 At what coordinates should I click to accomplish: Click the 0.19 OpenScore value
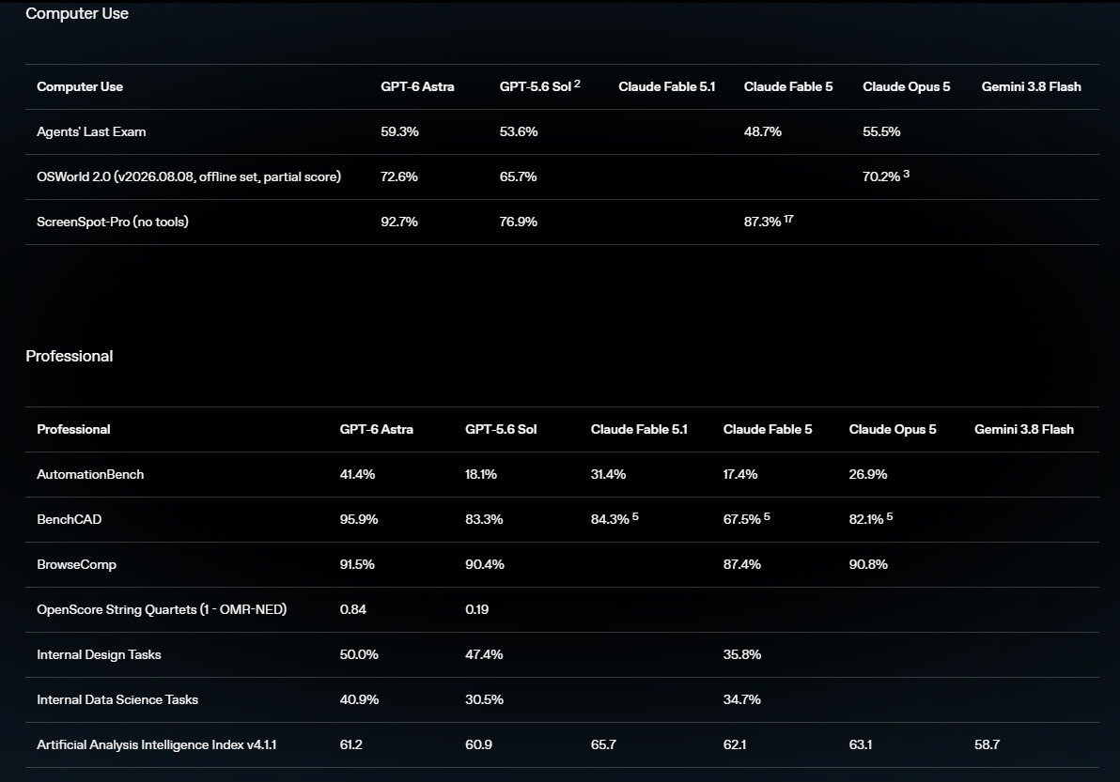(x=477, y=609)
